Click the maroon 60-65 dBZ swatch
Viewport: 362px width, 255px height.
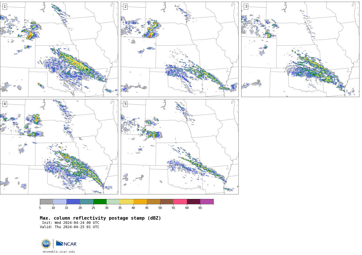pyautogui.click(x=193, y=202)
